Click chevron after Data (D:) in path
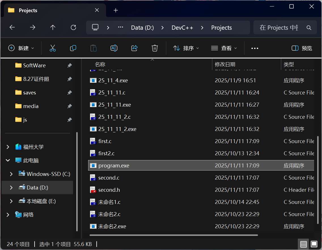The width and height of the screenshot is (322, 250). (x=162, y=28)
